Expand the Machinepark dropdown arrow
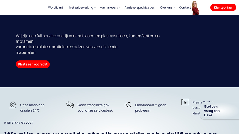The image size is (239, 134). 120,7
